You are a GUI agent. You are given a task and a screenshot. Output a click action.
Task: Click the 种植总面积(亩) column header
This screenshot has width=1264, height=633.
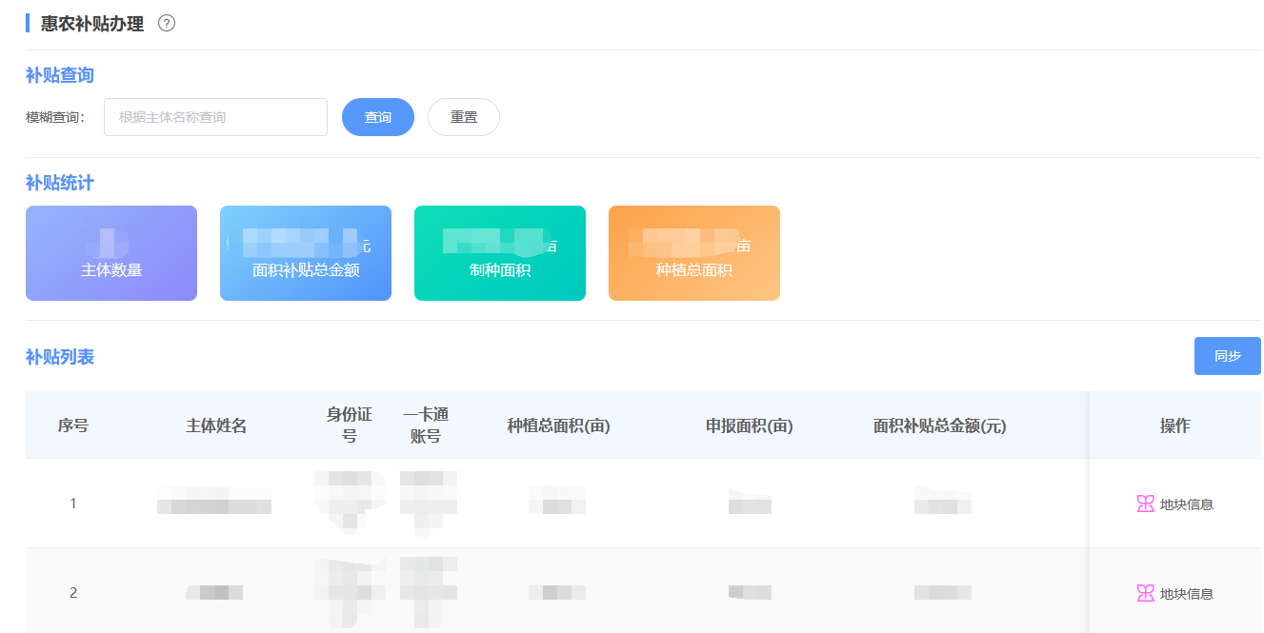[x=558, y=425]
